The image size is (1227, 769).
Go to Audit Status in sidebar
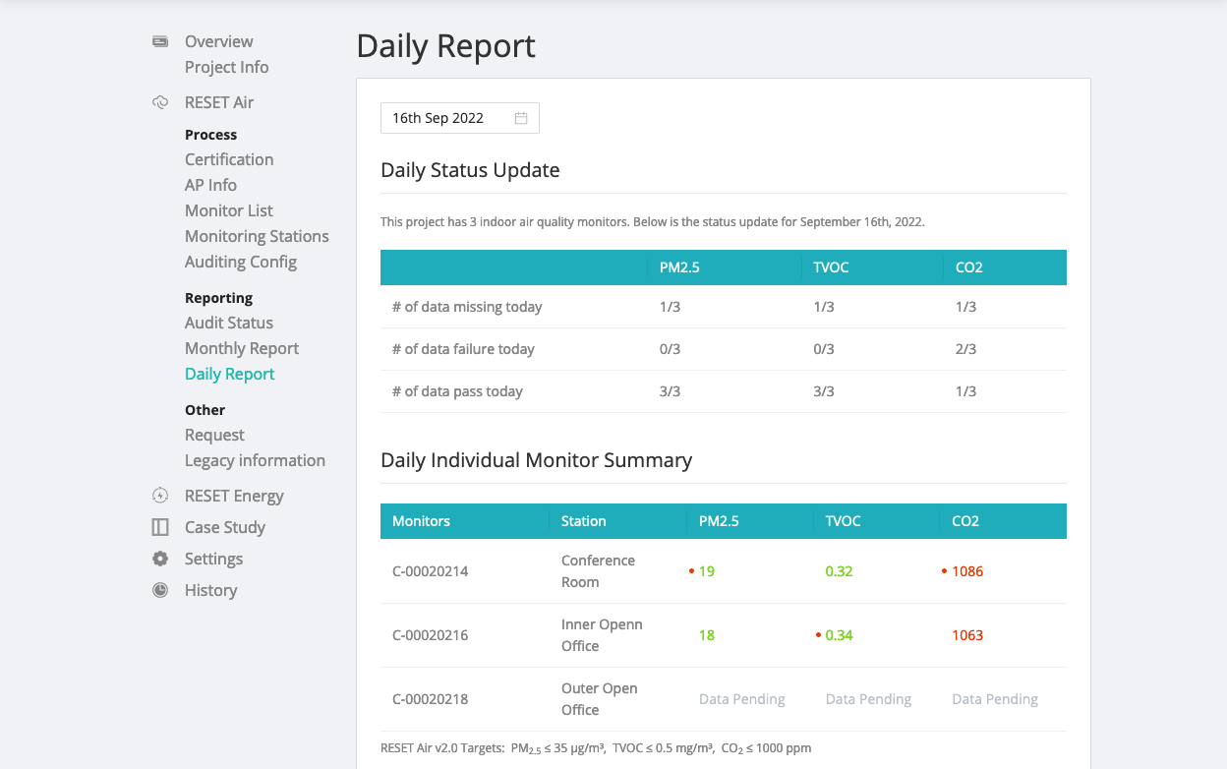[229, 323]
